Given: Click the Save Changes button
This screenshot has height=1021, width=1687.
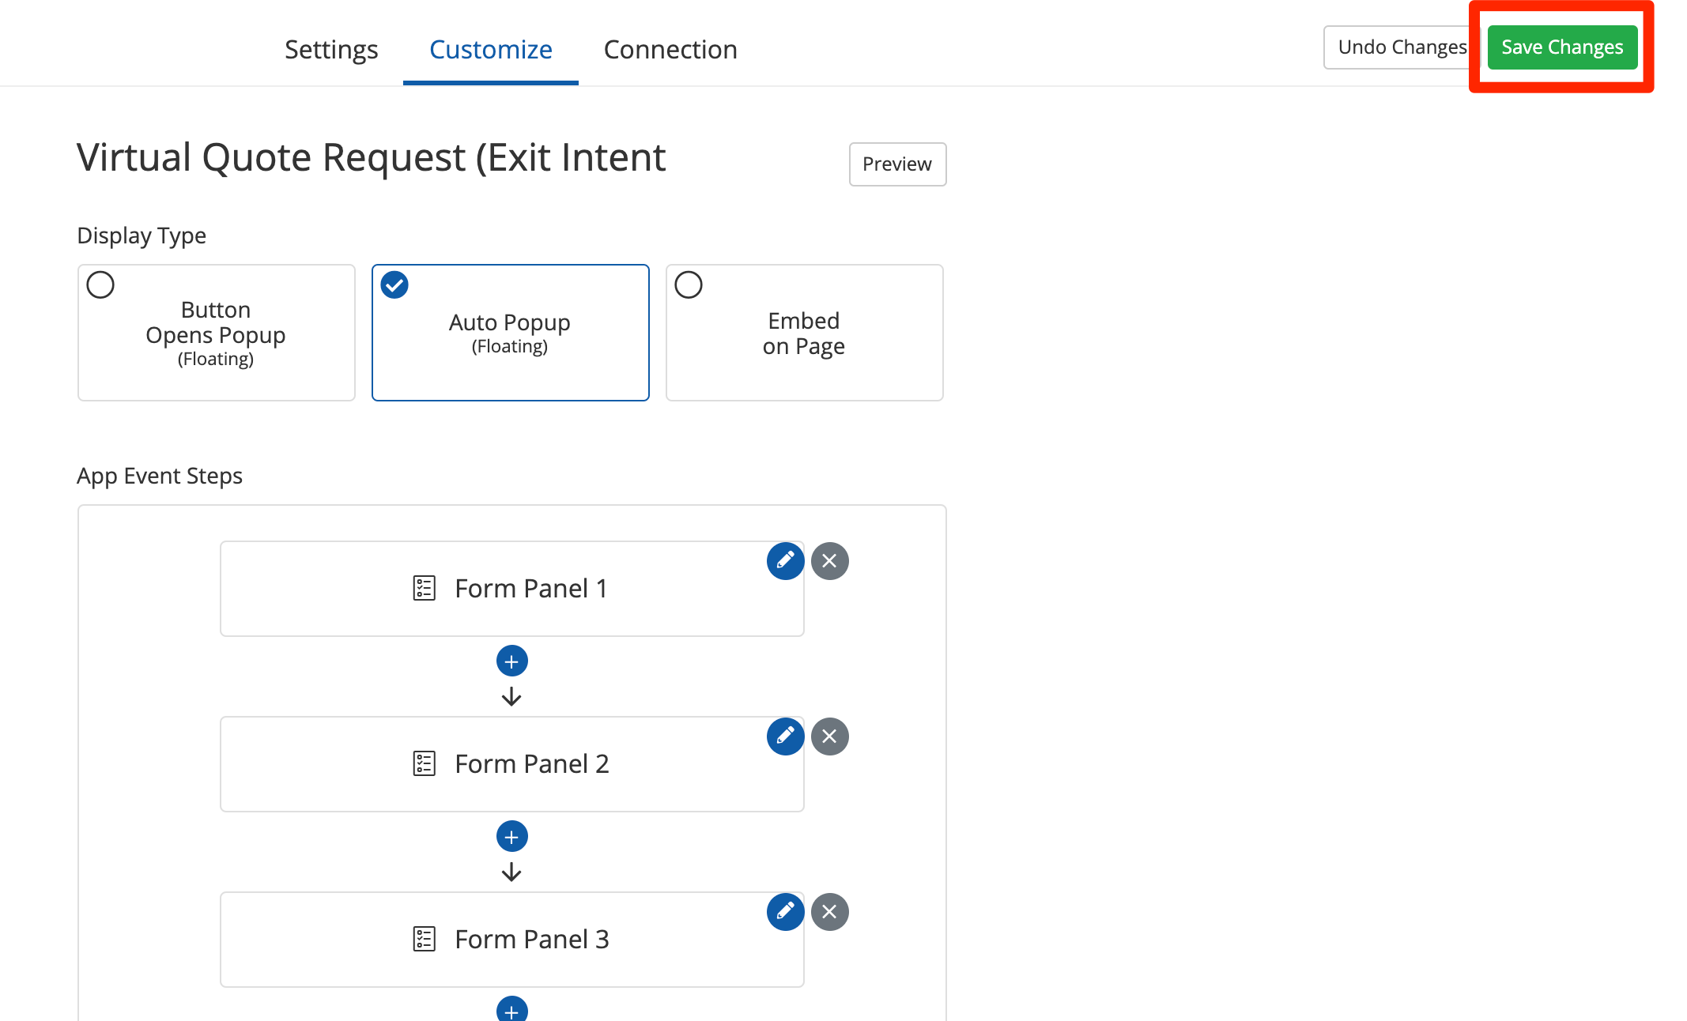Looking at the screenshot, I should (1561, 47).
